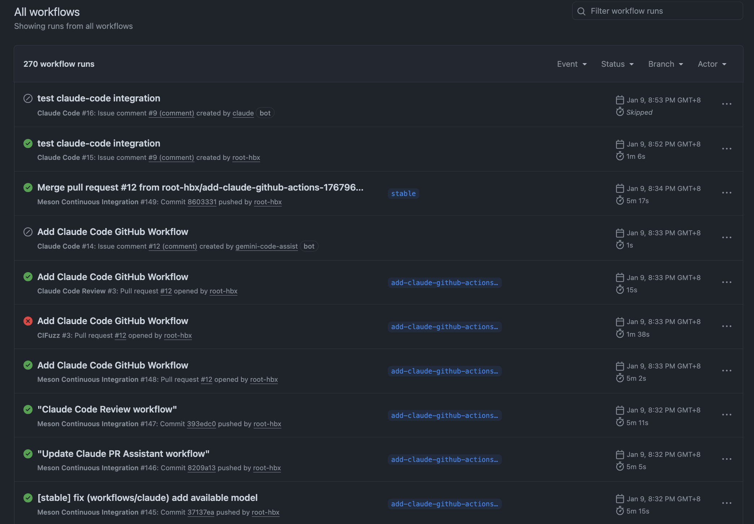Screen dimensions: 754x524
Task: Open the "[stable] fix (workflows/claude) add available model" run
Action: coord(147,498)
